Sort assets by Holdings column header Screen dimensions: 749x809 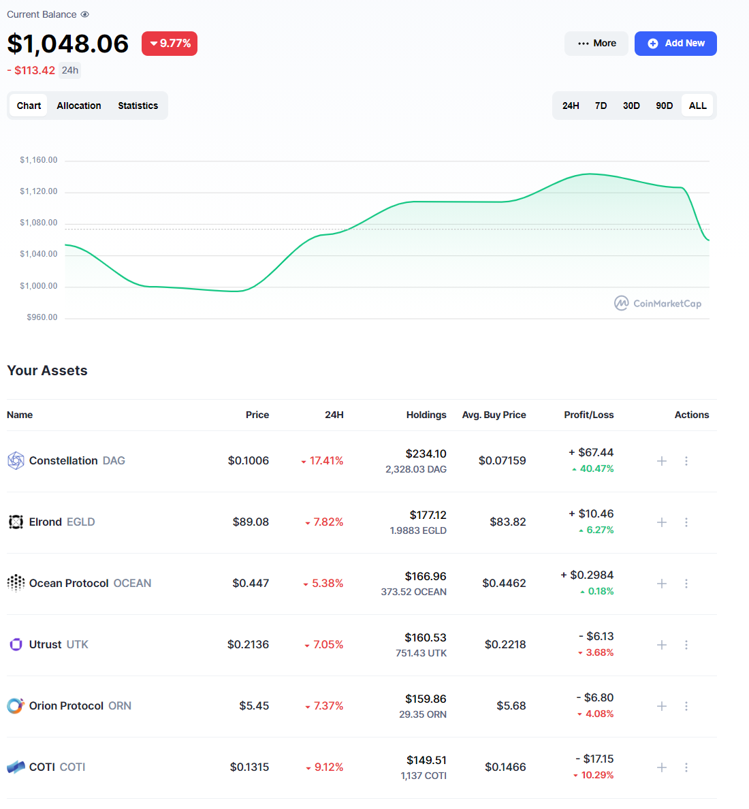(x=426, y=415)
